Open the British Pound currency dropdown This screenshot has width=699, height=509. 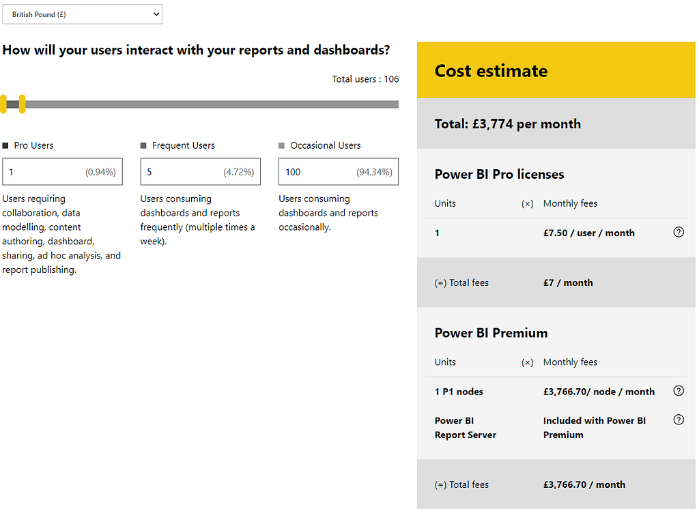click(x=82, y=14)
